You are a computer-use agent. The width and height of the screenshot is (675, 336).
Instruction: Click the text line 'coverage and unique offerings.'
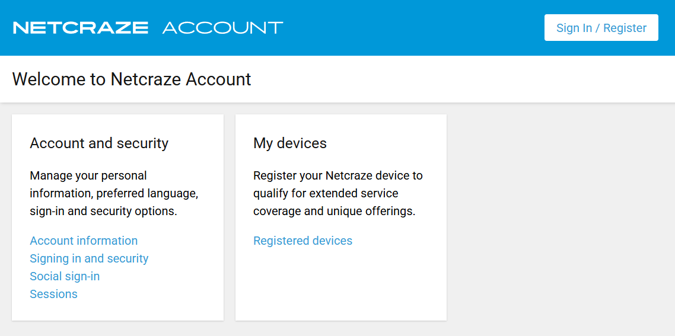click(x=334, y=211)
